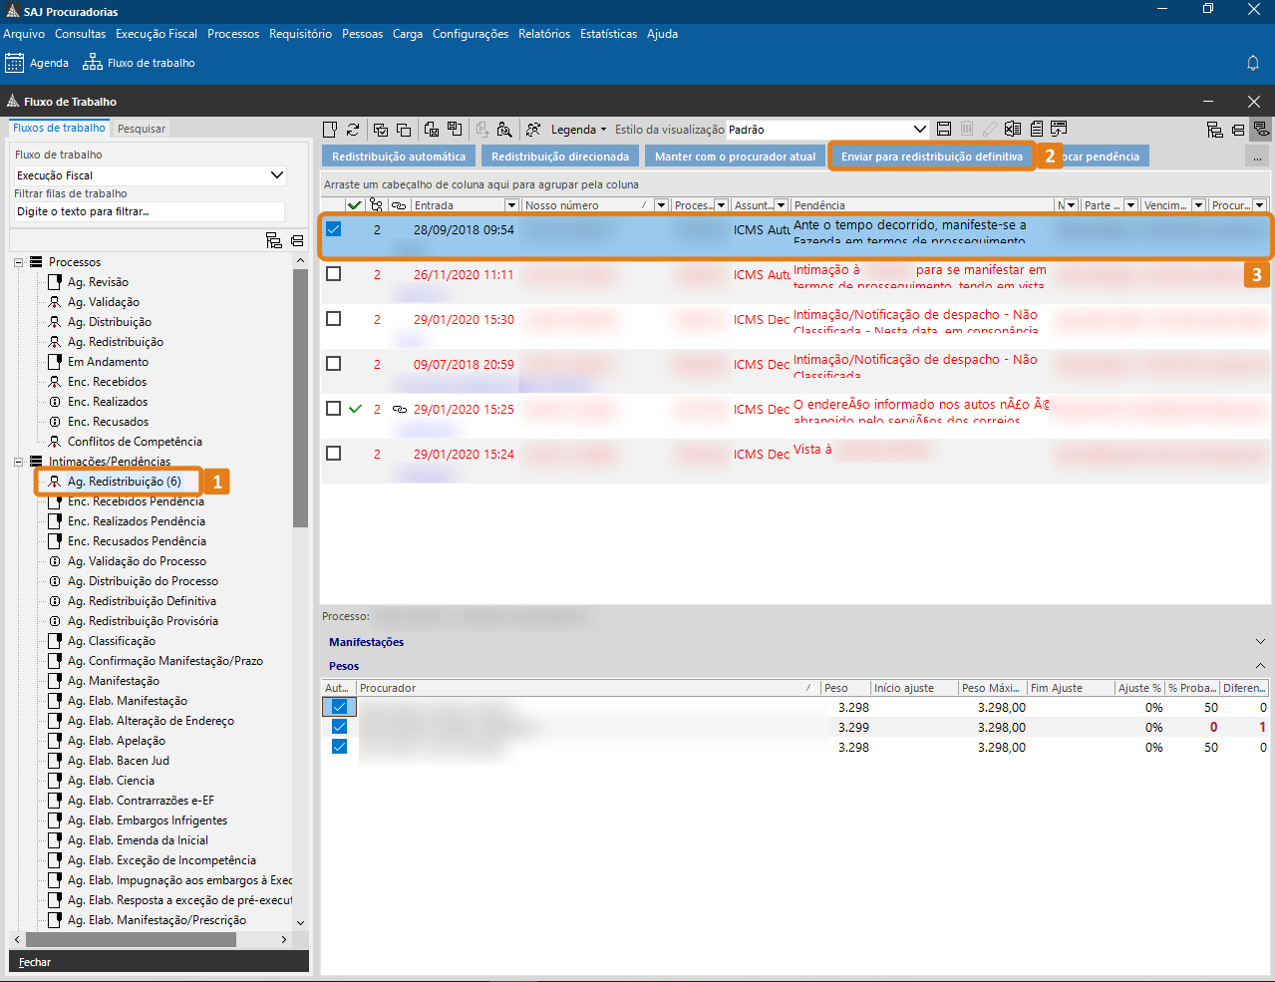
Task: Switch to the Pesquisar tab
Action: click(142, 129)
